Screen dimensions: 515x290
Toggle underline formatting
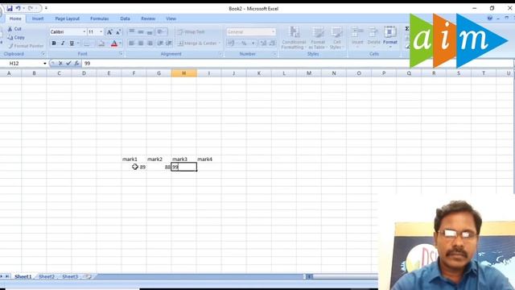point(72,43)
